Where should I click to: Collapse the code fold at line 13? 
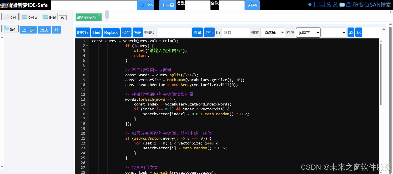[x=87, y=99]
